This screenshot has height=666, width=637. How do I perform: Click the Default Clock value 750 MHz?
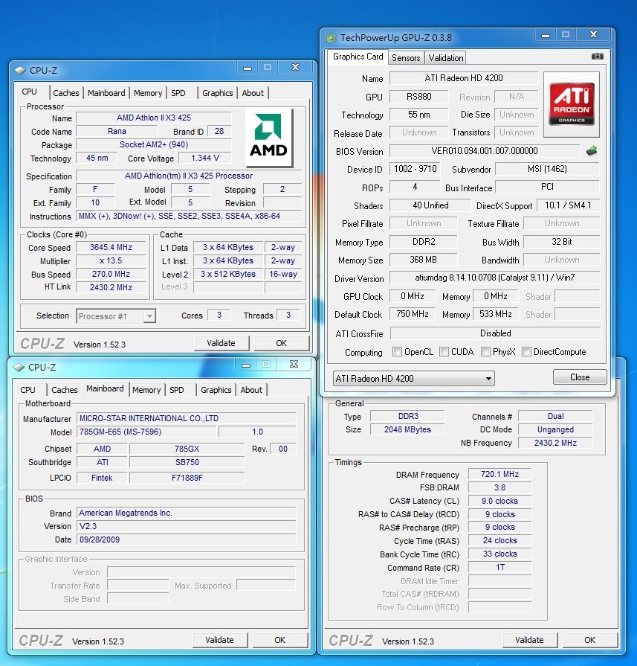[413, 314]
